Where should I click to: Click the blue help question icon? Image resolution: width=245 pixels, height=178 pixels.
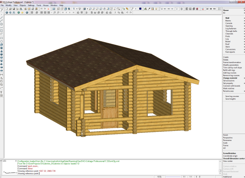[x=7, y=13]
